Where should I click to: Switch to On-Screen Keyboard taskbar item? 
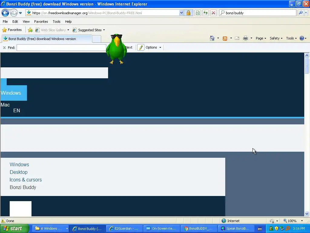point(162,228)
